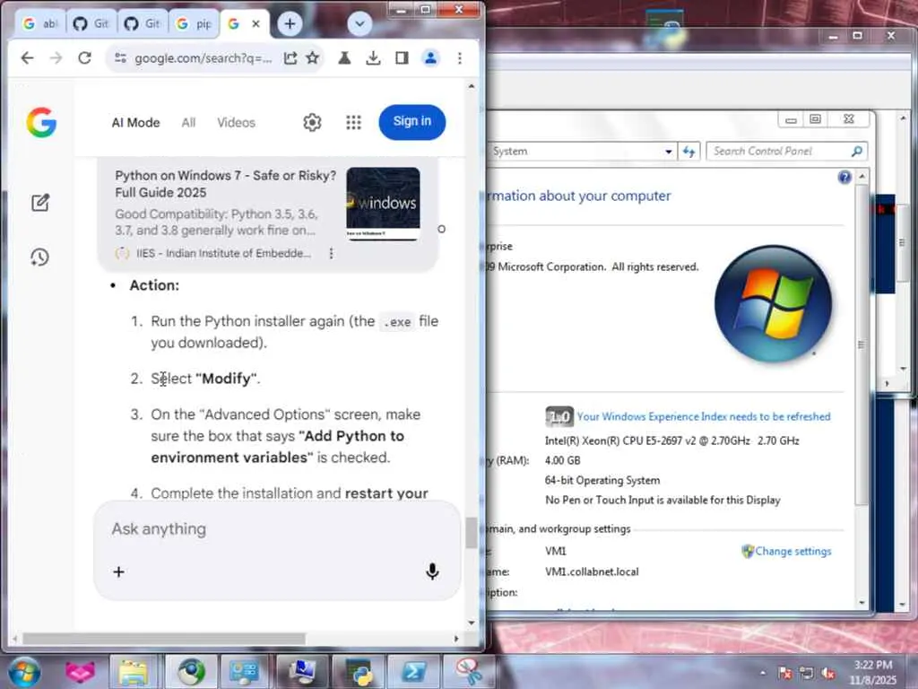Image resolution: width=918 pixels, height=689 pixels.
Task: Click the forward navigation arrow in Chrome
Action: [x=56, y=57]
